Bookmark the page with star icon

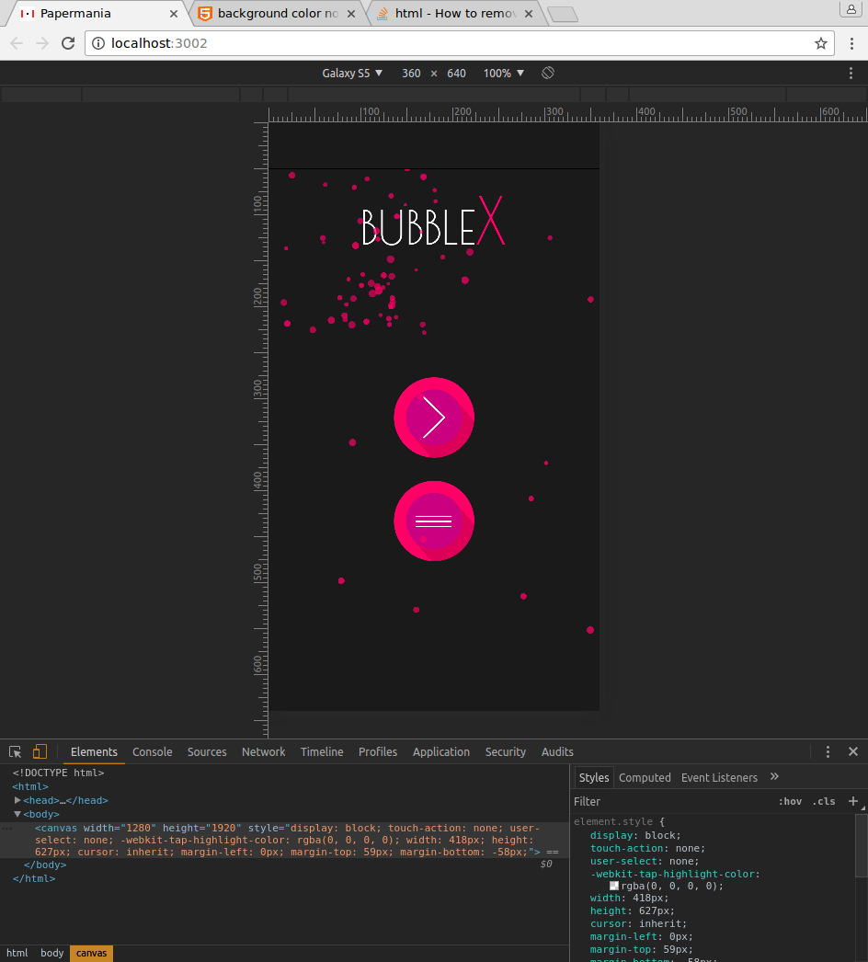tap(820, 43)
